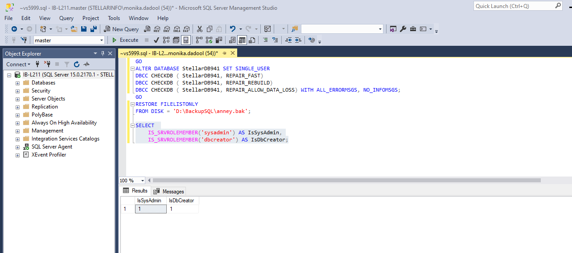Collapse the IB-L211 server node
Screen dimensions: 572x253
[x=8, y=75]
